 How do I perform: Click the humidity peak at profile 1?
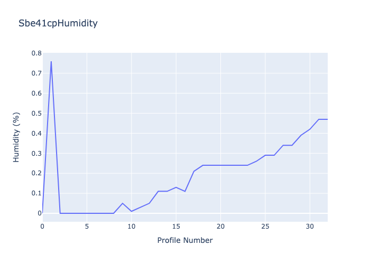coord(51,62)
